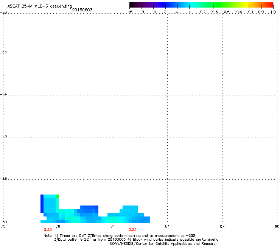Click the '87' longitude axis label
The image size is (280, 246).
pyautogui.click(x=222, y=226)
